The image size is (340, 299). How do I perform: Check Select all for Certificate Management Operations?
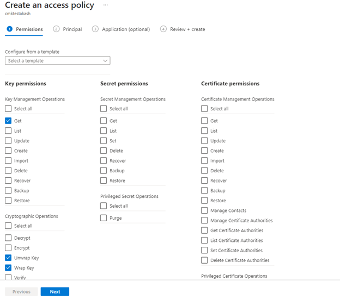pos(204,109)
